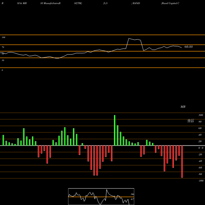
Task: Click the -80 tick on MR axis
Action: tap(200, 174)
